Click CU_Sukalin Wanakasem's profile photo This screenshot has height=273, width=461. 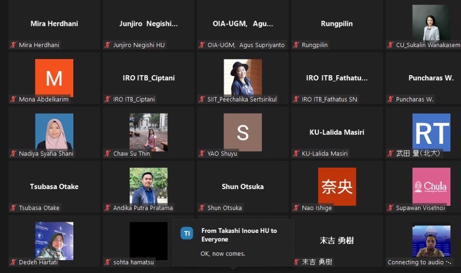click(431, 23)
